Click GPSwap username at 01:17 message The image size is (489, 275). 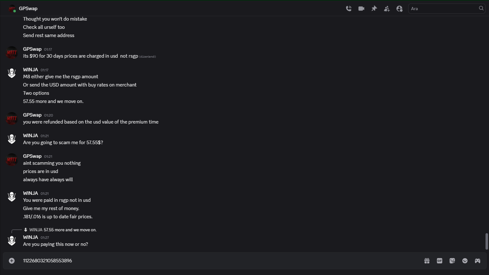click(32, 49)
